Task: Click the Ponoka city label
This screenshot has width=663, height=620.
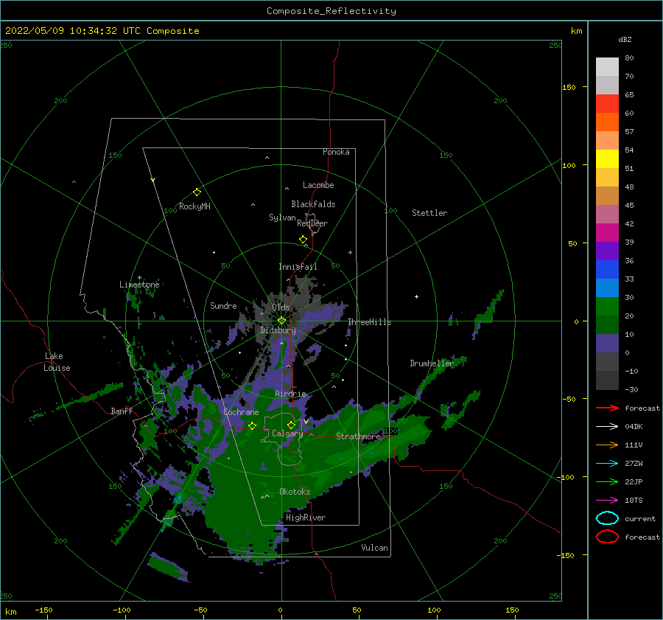Action: pyautogui.click(x=336, y=152)
